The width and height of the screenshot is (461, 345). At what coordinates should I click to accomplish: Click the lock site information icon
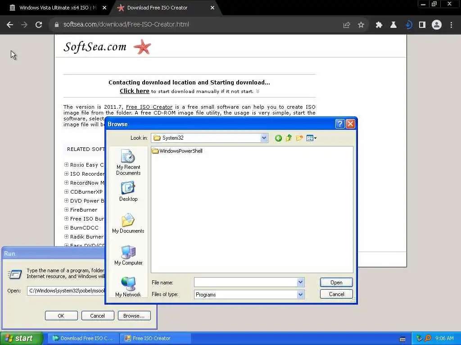point(57,25)
